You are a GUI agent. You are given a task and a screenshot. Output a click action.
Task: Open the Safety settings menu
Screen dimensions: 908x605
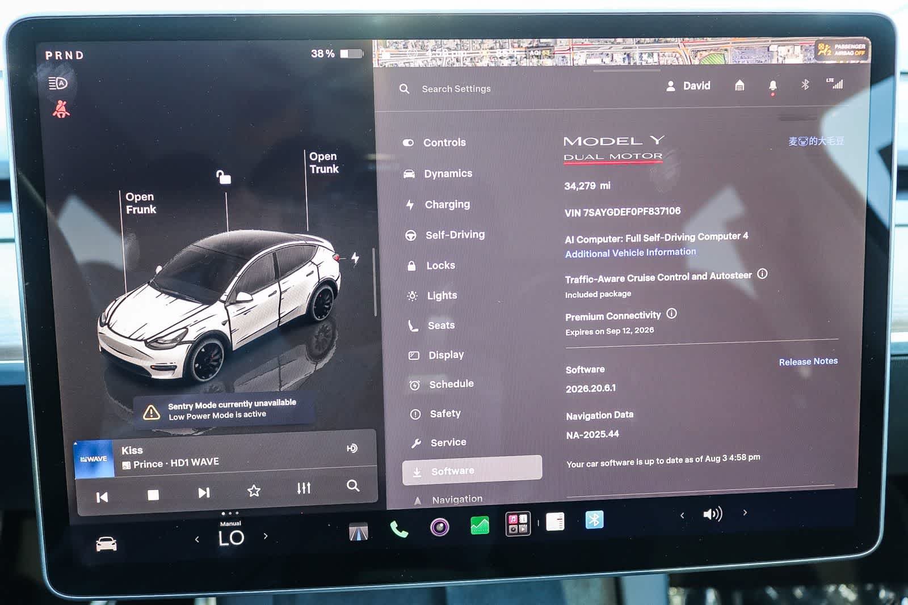[x=435, y=414]
